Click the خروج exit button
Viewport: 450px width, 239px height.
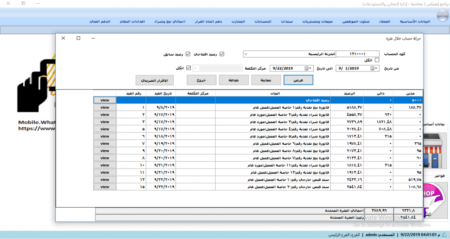tap(201, 80)
